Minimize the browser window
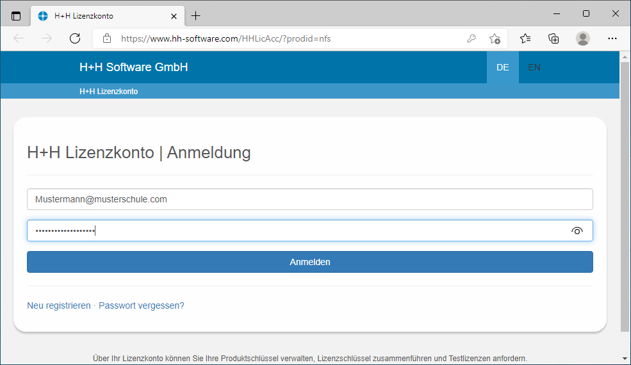Screen dimensions: 631x365 tap(557, 13)
